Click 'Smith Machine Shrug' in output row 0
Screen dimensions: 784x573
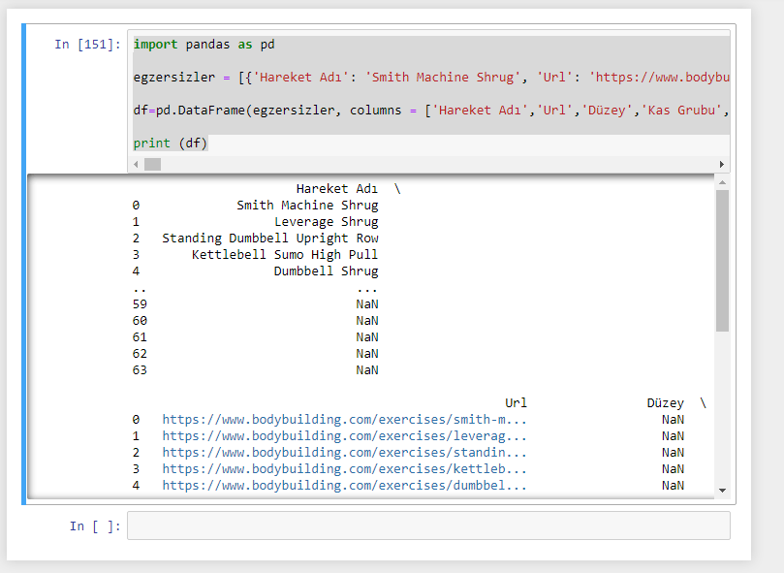[307, 206]
